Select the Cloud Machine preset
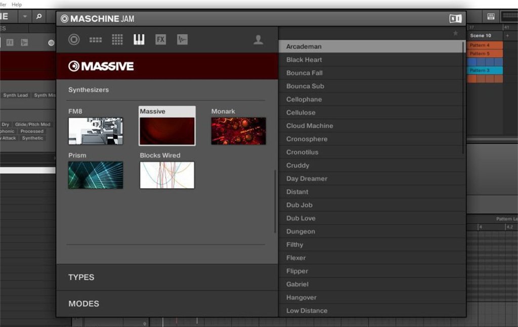This screenshot has height=327, width=518. pos(310,126)
